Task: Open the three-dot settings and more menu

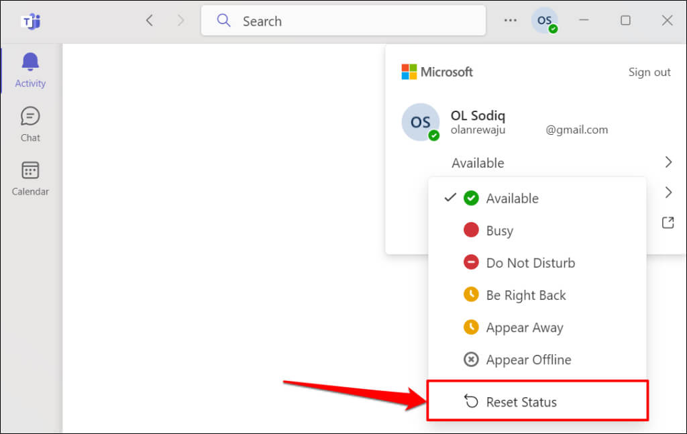Action: click(x=511, y=21)
